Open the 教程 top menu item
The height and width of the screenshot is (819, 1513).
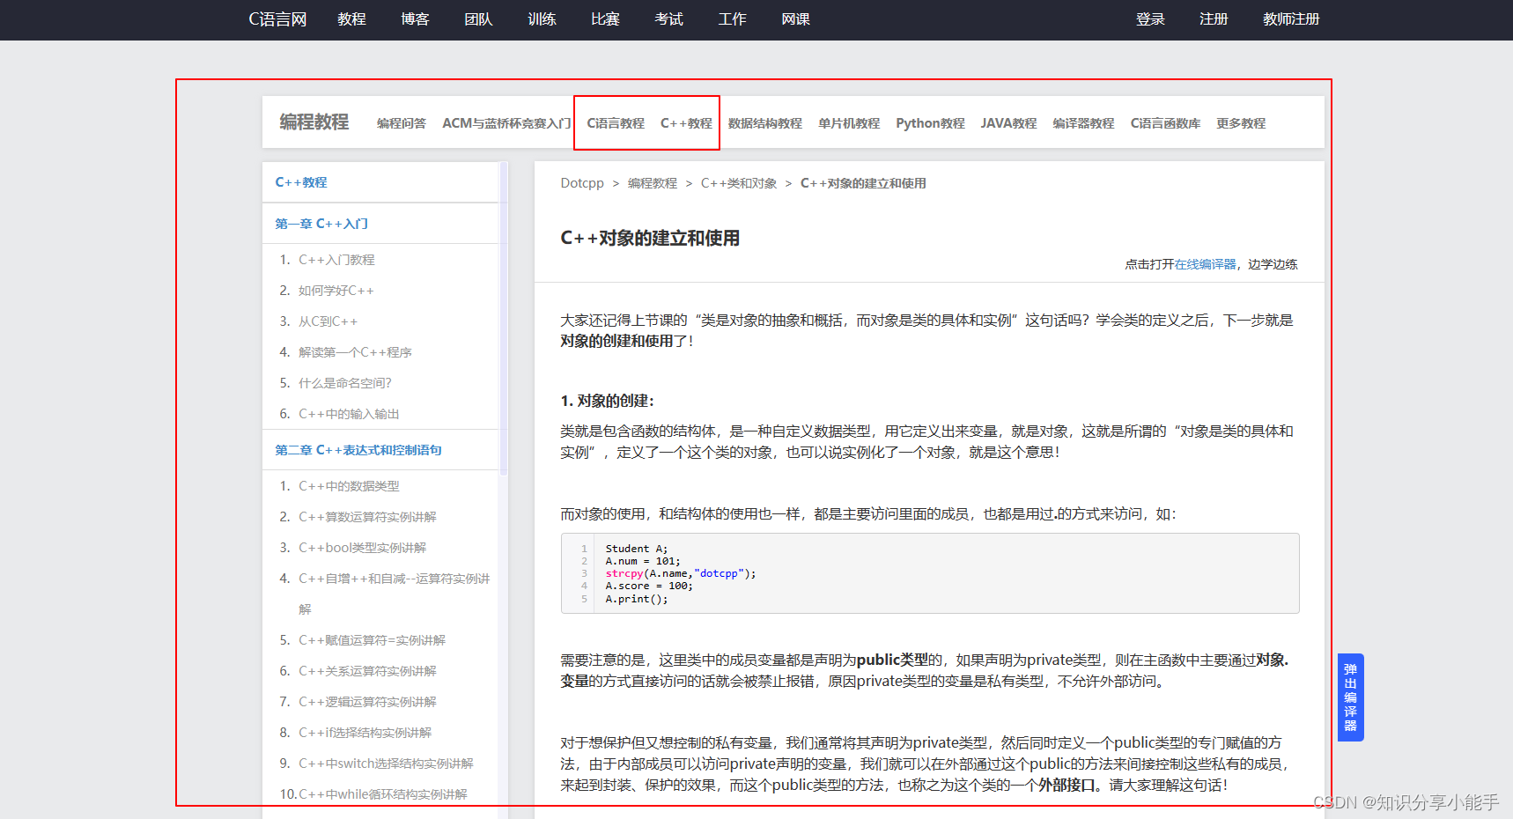point(351,19)
